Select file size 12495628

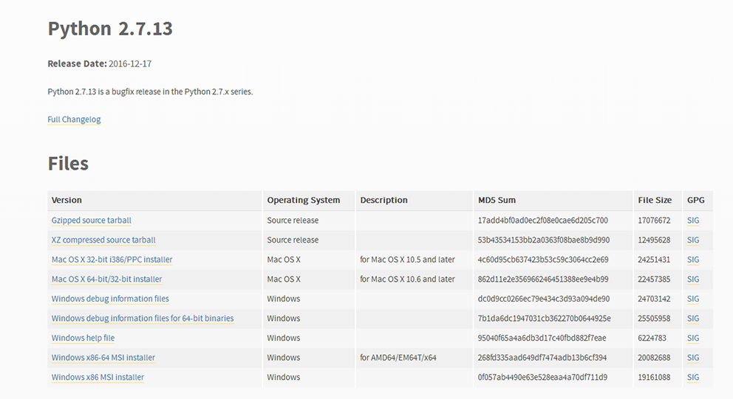pyautogui.click(x=654, y=240)
